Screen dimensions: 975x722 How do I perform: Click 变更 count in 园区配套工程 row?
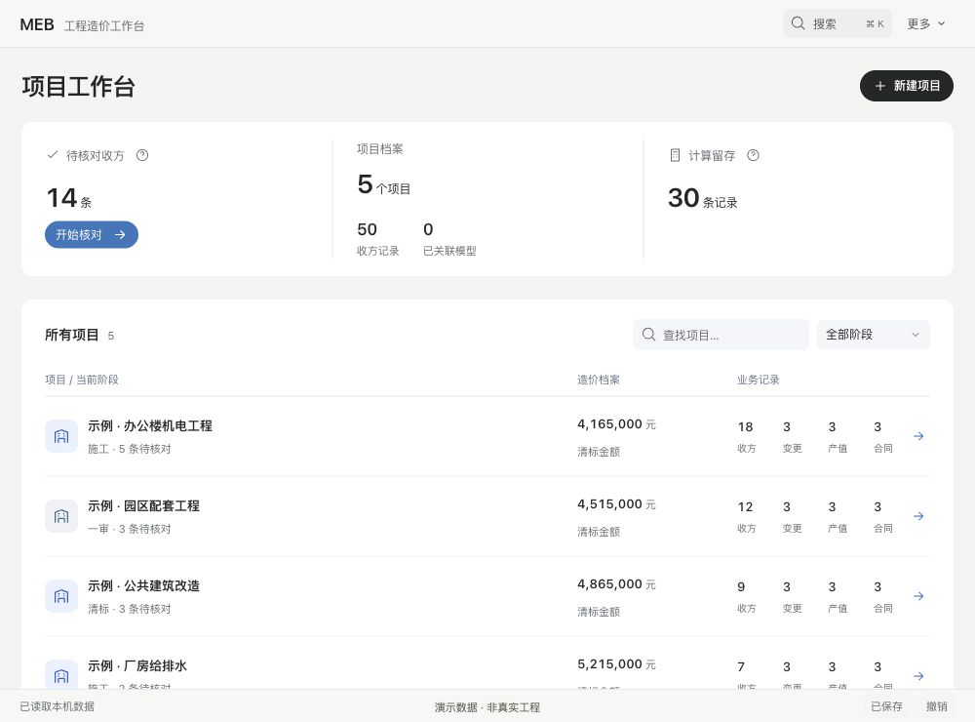792,516
